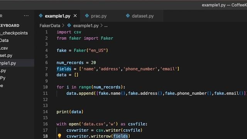Click 'Faker' class name on line 2
The width and height of the screenshot is (247, 139).
(107, 38)
